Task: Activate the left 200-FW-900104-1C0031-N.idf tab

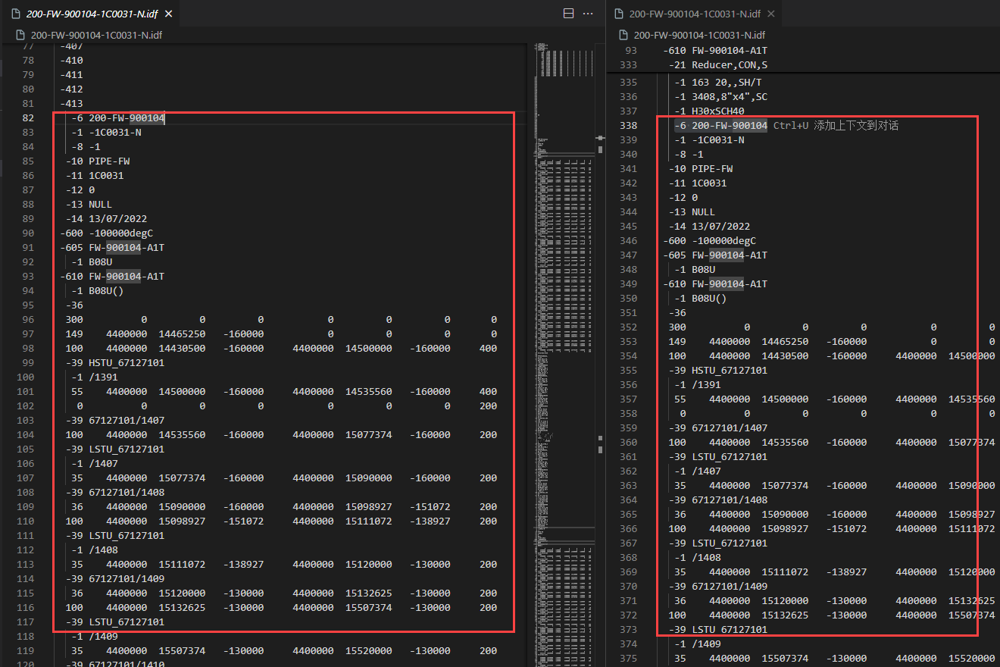Action: (92, 14)
